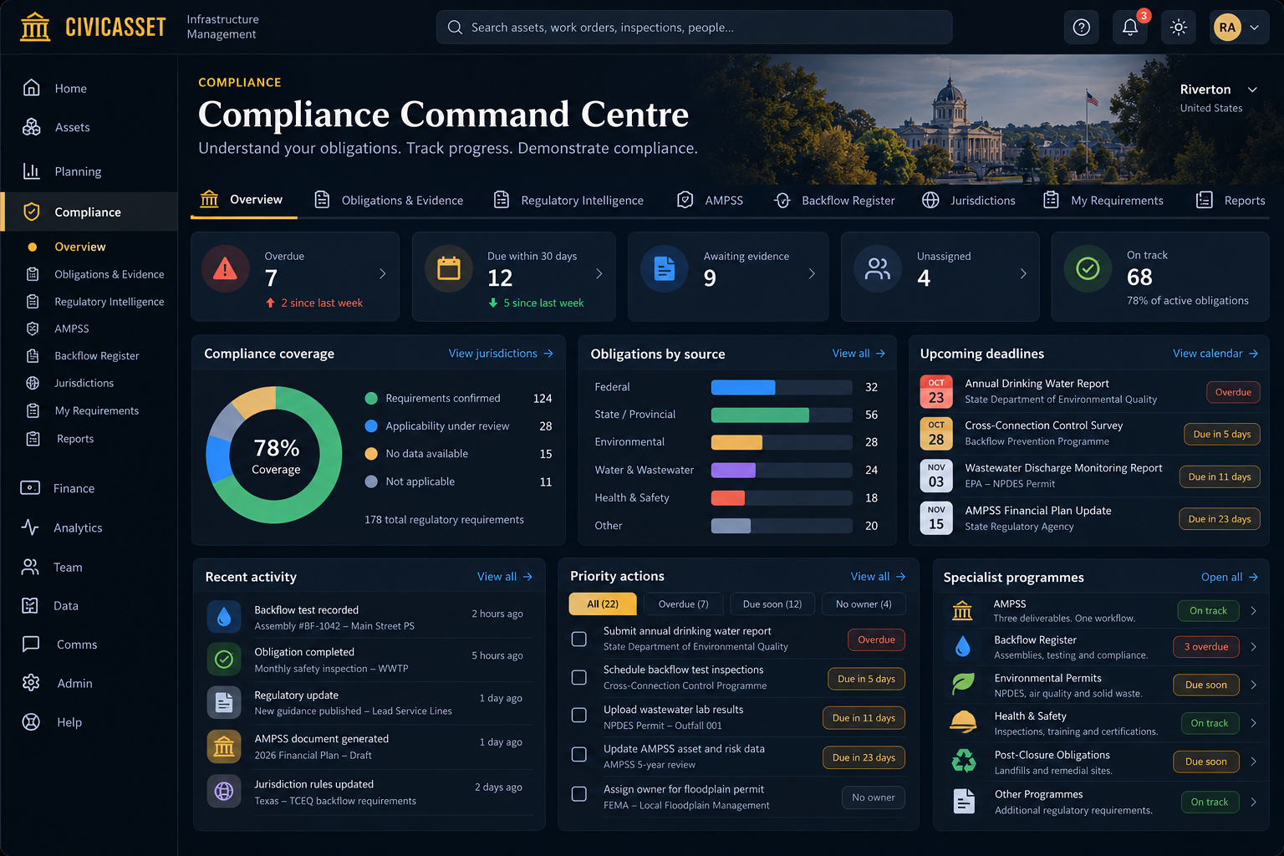This screenshot has height=856, width=1284.
Task: Click View all in Recent activity
Action: [505, 577]
